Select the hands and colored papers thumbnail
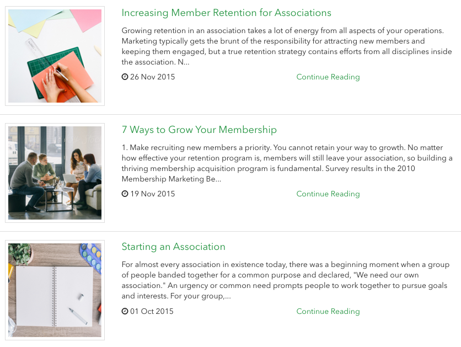The image size is (461, 347). (55, 56)
